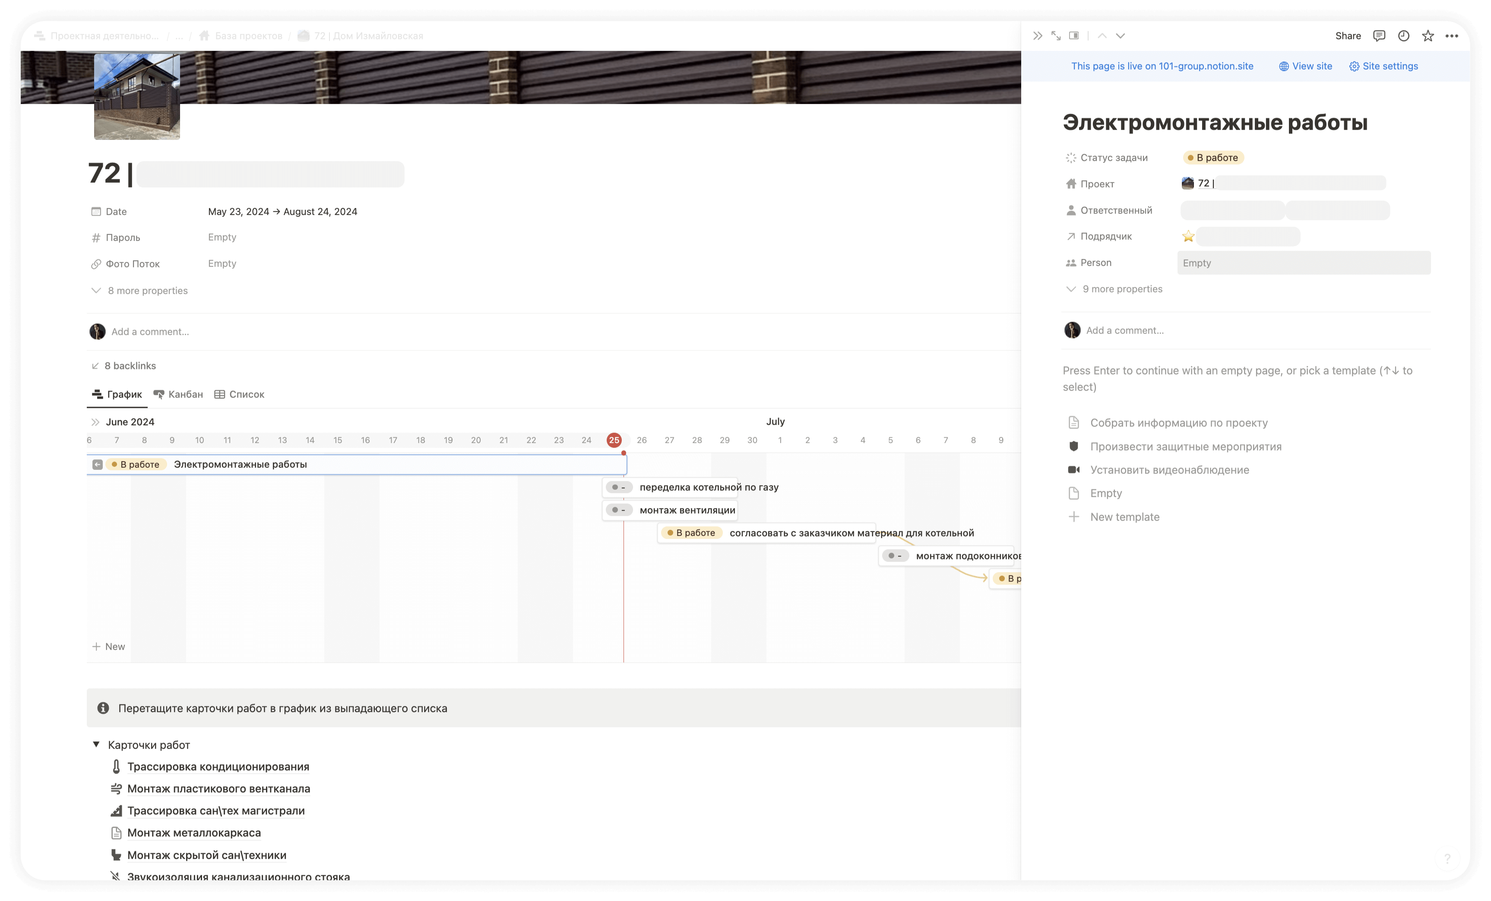Switch the peek mode layout icon
This screenshot has width=1491, height=901.
click(1074, 36)
